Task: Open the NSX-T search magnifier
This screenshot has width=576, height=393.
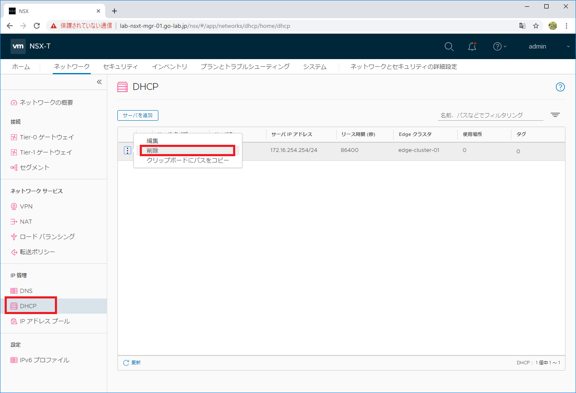Action: click(449, 46)
